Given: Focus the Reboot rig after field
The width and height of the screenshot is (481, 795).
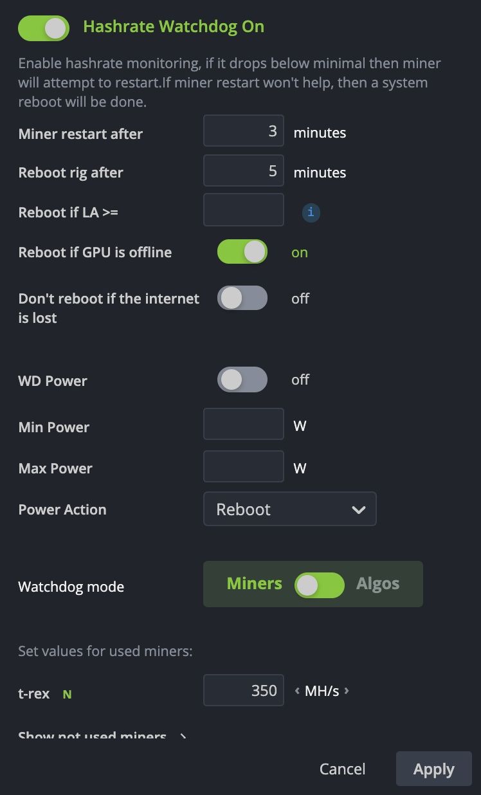Looking at the screenshot, I should [244, 170].
